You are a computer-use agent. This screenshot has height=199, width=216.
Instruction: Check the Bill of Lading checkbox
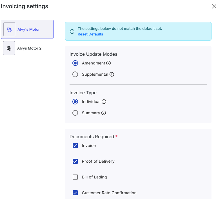(75, 177)
